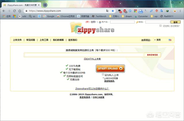Viewport: 184px width, 121px height.
Task: Open the 上传文件 menu item
Action: point(17,40)
